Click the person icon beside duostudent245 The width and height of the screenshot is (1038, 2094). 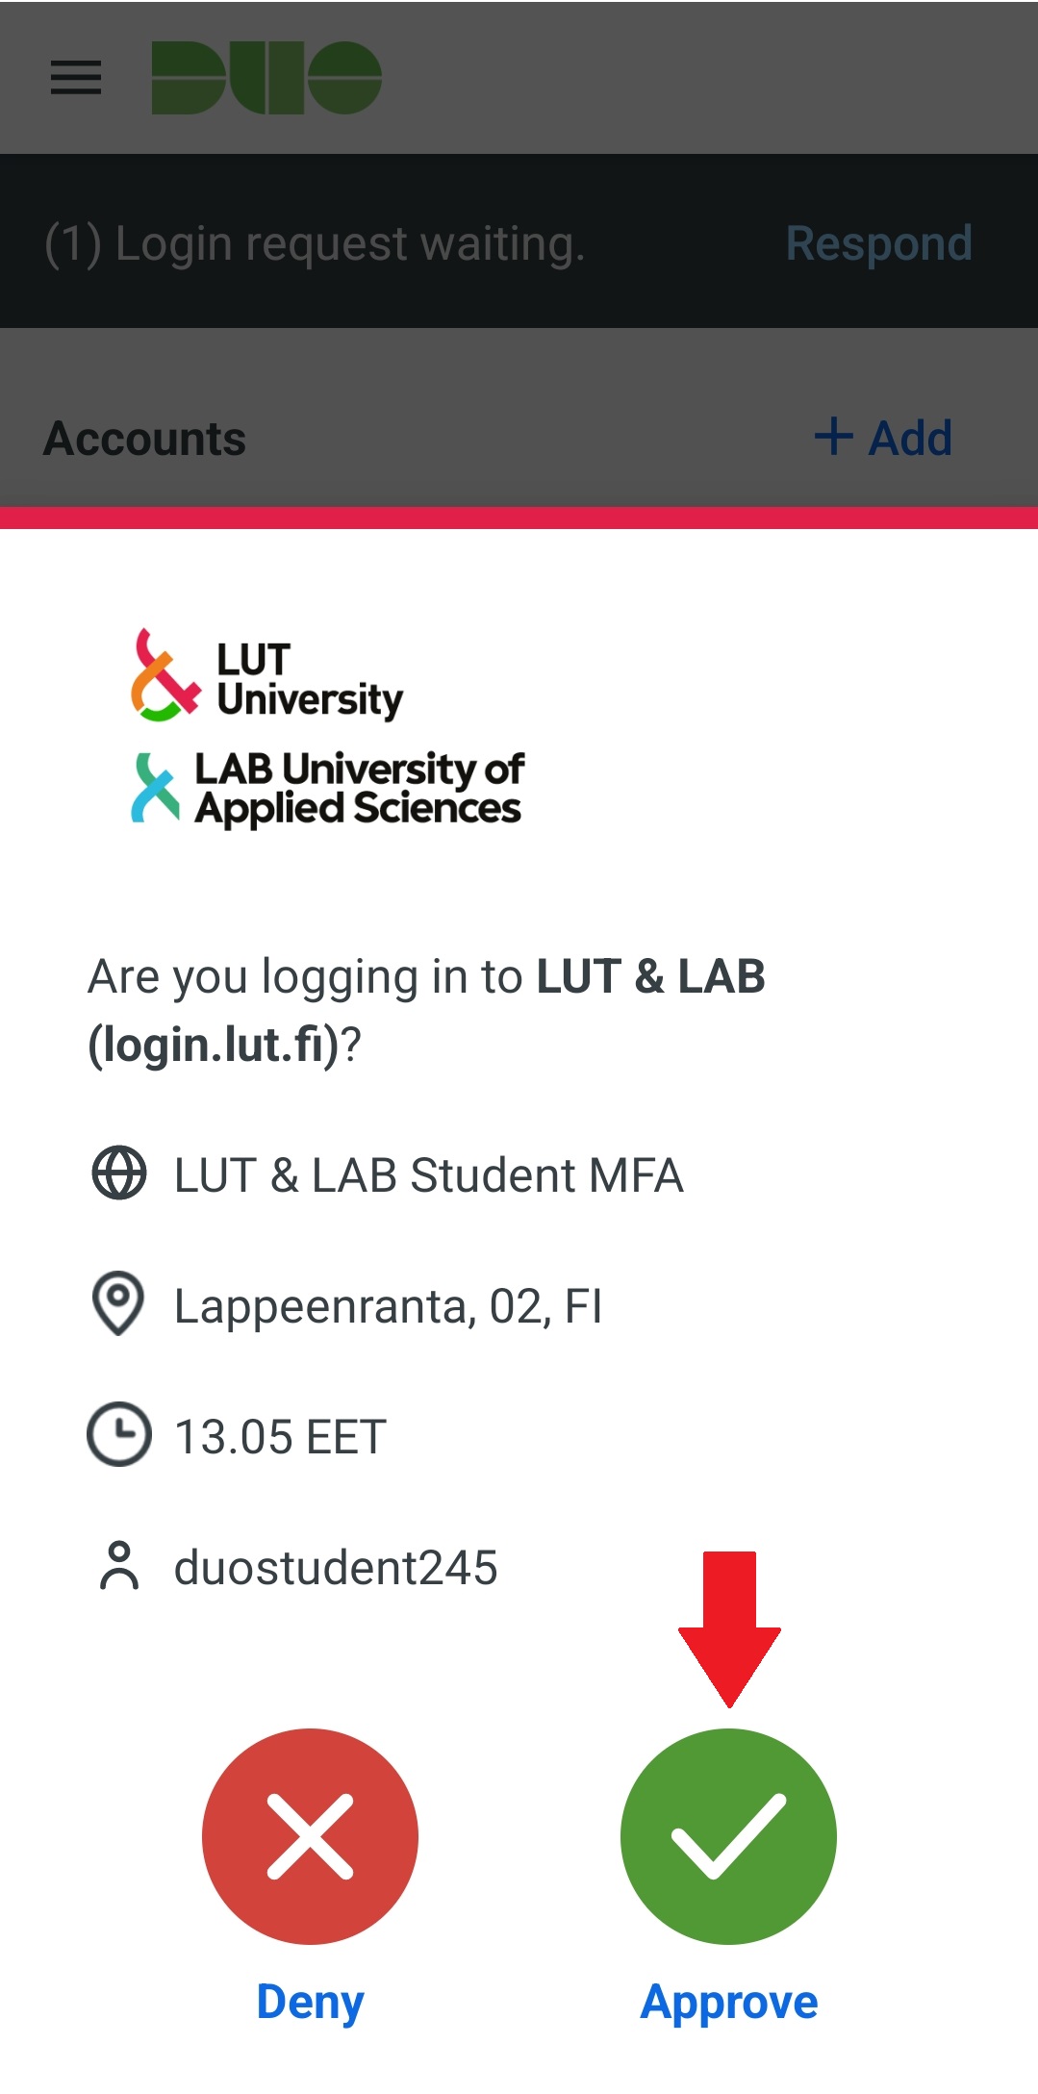click(x=119, y=1565)
